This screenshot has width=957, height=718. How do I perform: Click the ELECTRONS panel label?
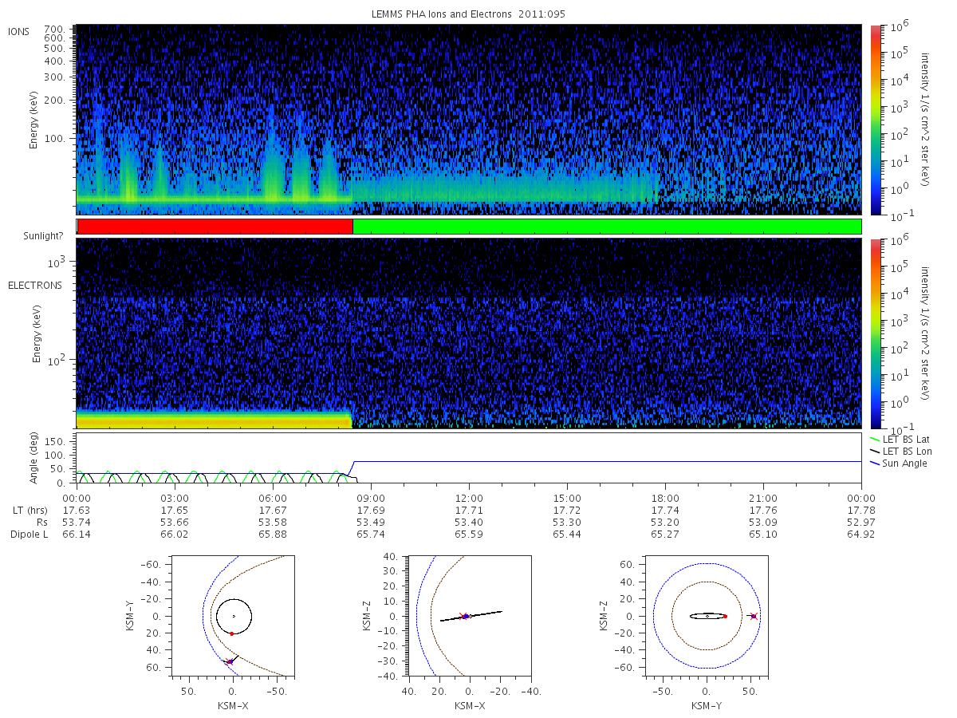coord(34,285)
